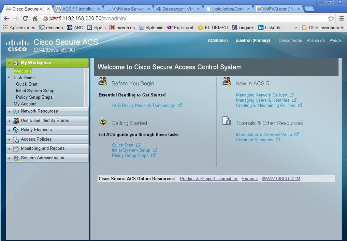Switch to ACS 5.1 installation tab
This screenshot has height=241, width=347.
point(78,9)
